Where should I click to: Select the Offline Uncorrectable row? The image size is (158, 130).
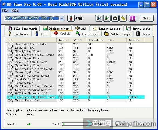[75, 93]
